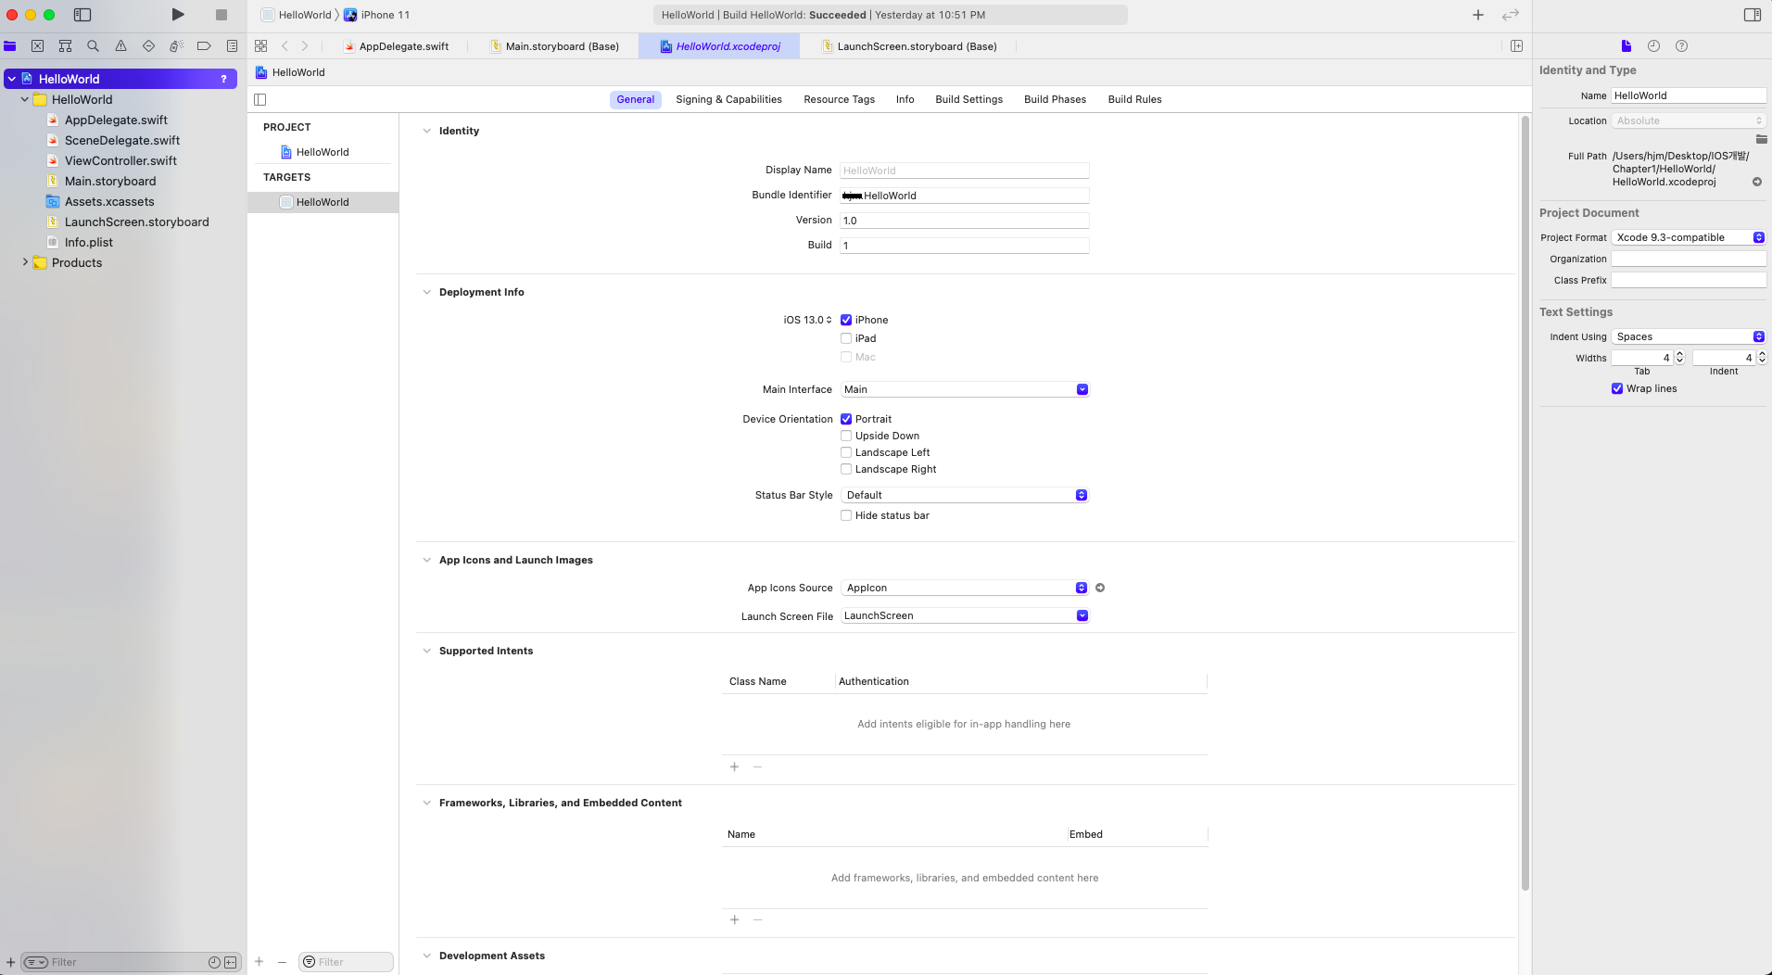Toggle Wrap lines checkbox
This screenshot has width=1772, height=975.
[x=1617, y=388]
